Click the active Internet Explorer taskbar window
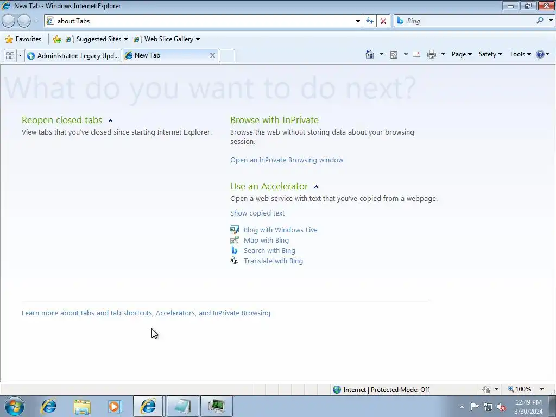Screen dimensions: 556x417 pyautogui.click(x=148, y=406)
